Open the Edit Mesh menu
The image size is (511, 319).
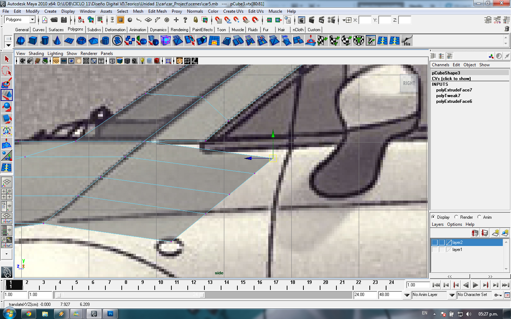157,11
